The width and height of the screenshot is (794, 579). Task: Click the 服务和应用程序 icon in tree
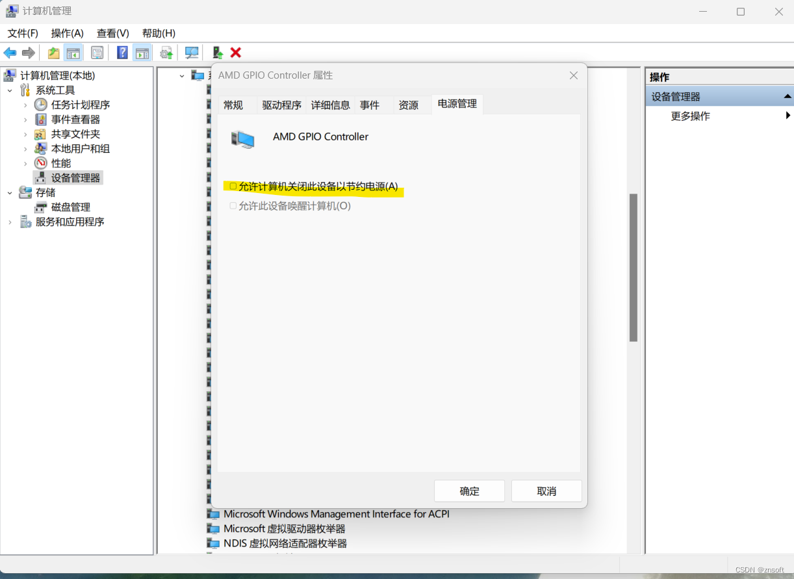click(x=25, y=222)
